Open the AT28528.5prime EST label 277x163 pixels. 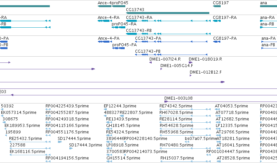pyautogui.click(x=233, y=158)
